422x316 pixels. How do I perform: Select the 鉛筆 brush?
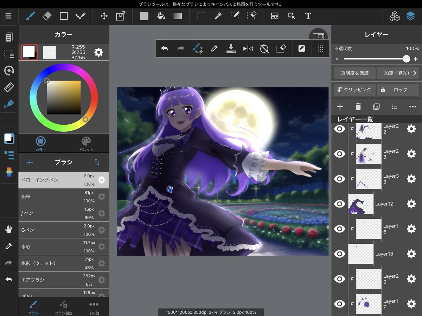click(64, 197)
